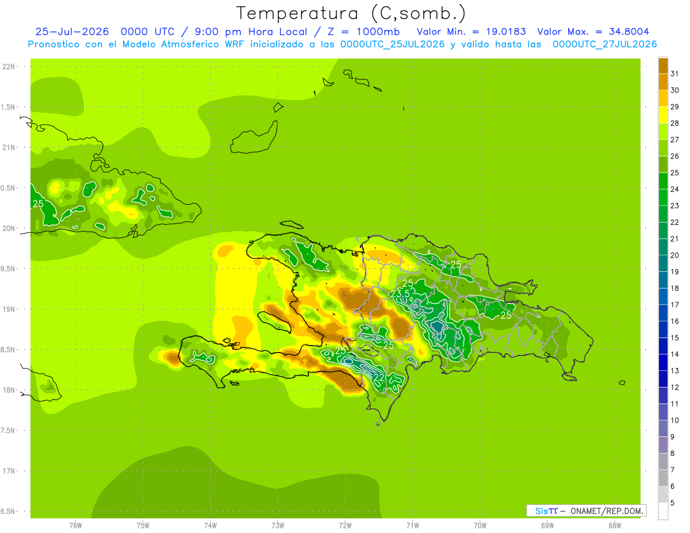This screenshot has height=533, width=690.
Task: Click the 25-Jul-2026 date label
Action: point(73,32)
